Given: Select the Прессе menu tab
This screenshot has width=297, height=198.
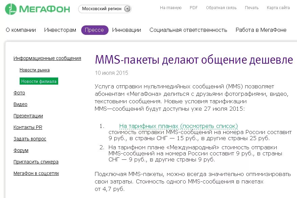Looking at the screenshot, I should [x=95, y=30].
